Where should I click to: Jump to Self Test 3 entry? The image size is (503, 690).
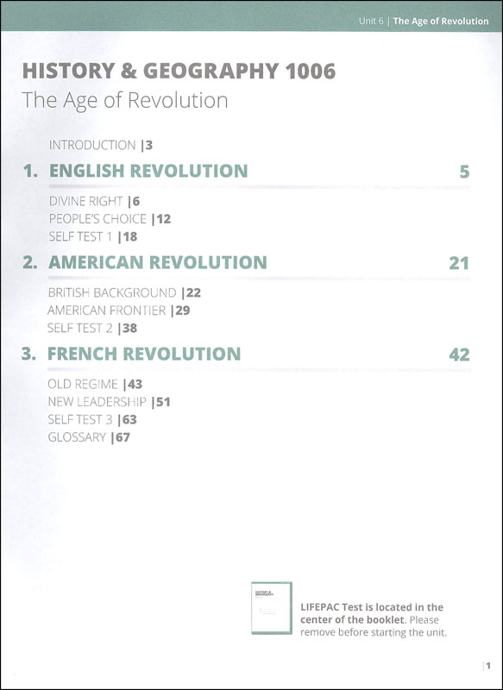(x=92, y=420)
